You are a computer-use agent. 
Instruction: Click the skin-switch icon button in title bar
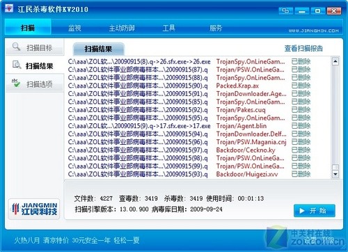[x=285, y=11]
